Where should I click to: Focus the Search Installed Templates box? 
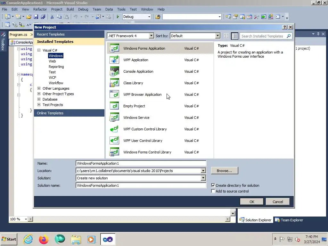coord(263,36)
